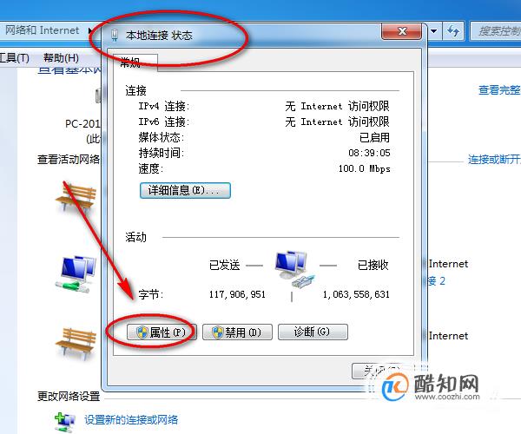This screenshot has width=521, height=434.
Task: Open the 工具(T) menu
Action: (14, 58)
